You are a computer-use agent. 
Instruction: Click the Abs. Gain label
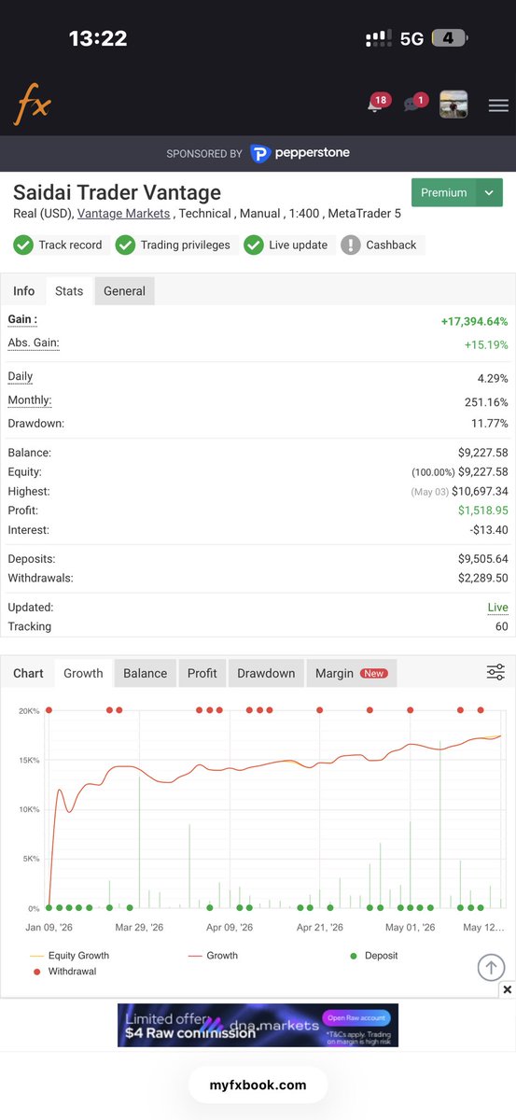click(34, 343)
